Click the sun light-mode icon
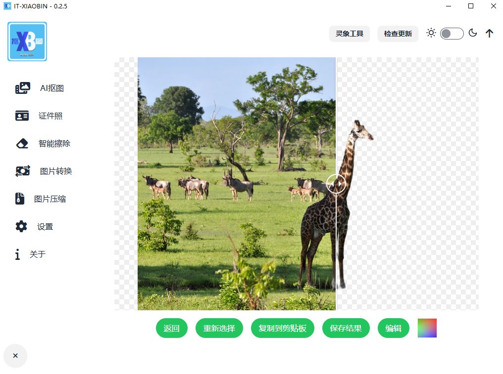Screen dimensions: 503x374 click(431, 33)
